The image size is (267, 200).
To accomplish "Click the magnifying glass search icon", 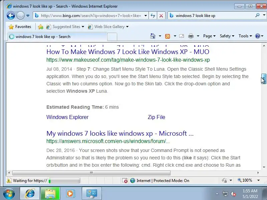I will pyautogui.click(x=257, y=15).
